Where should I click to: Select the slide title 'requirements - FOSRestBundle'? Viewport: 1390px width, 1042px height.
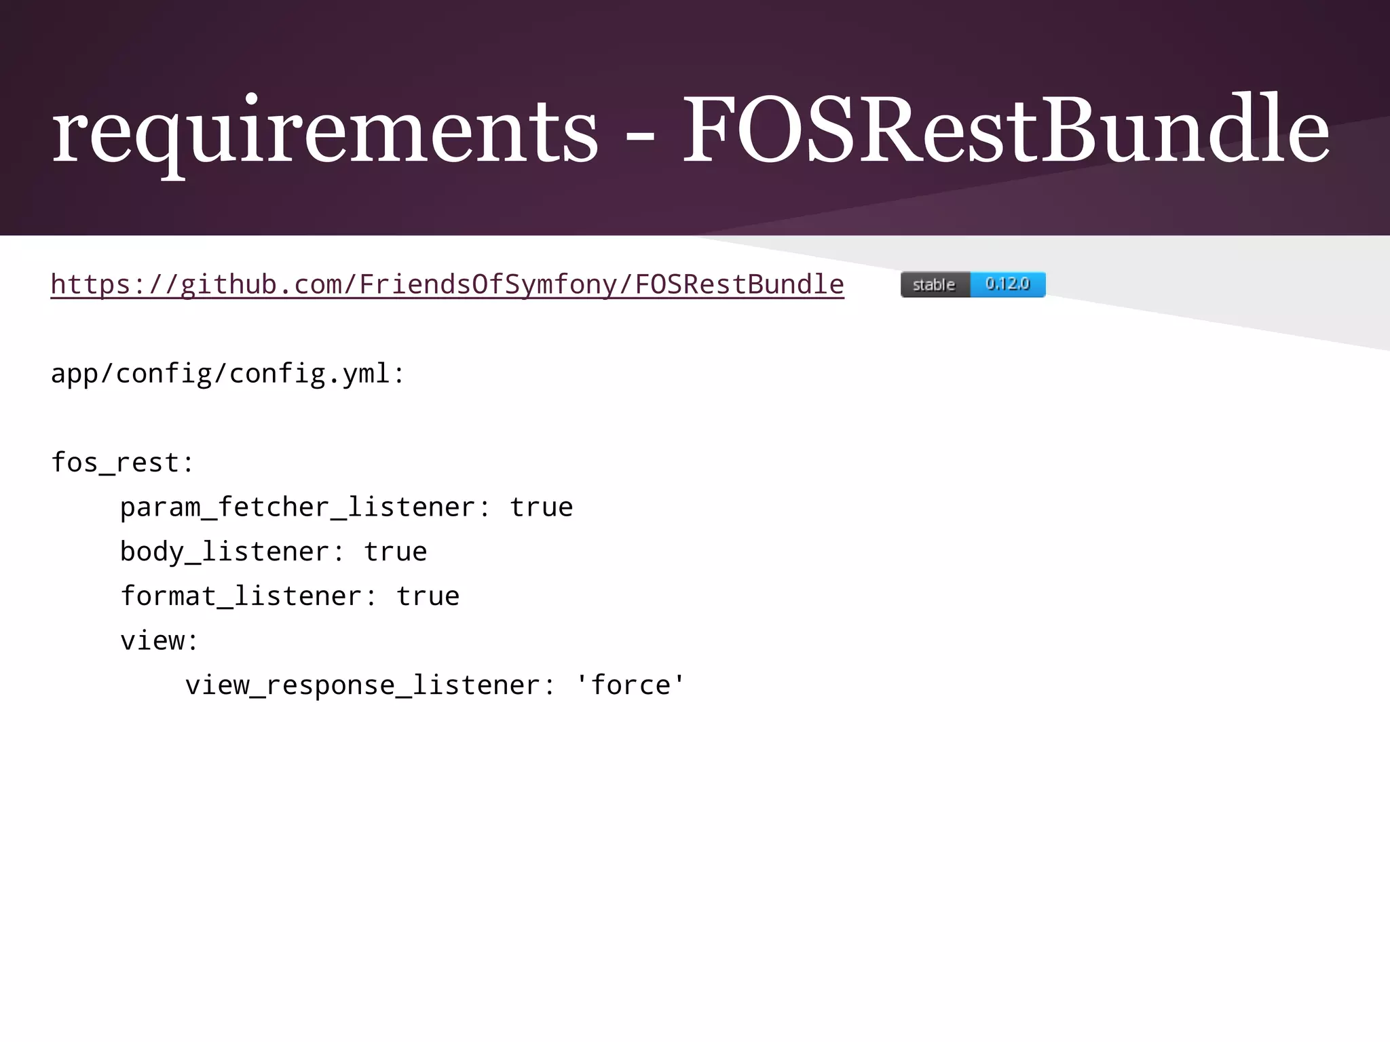coord(690,132)
